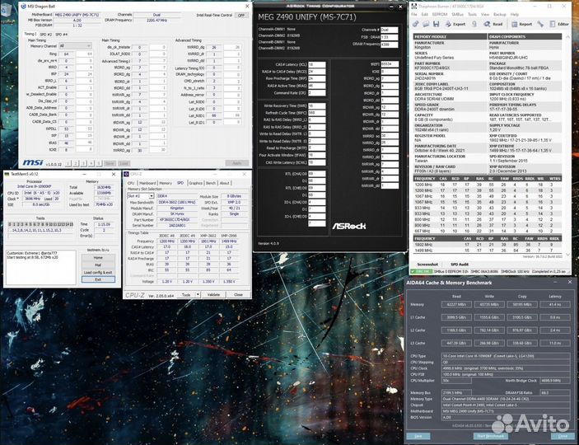Click the open file icon in Thaiphoon Burner
The width and height of the screenshot is (579, 445).
click(426, 24)
